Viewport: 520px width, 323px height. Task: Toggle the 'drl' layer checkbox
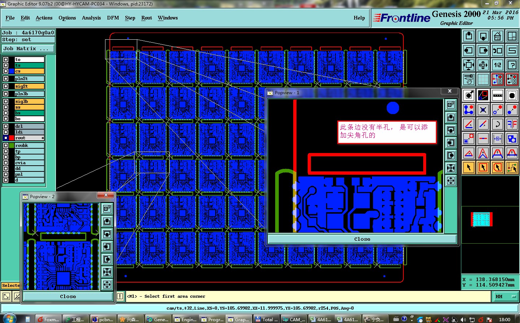point(6,126)
